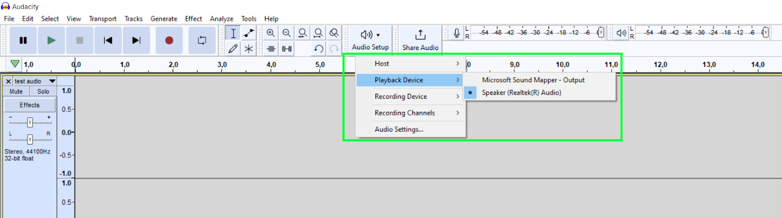
Task: Expand the Playback Device submenu
Action: coord(411,80)
